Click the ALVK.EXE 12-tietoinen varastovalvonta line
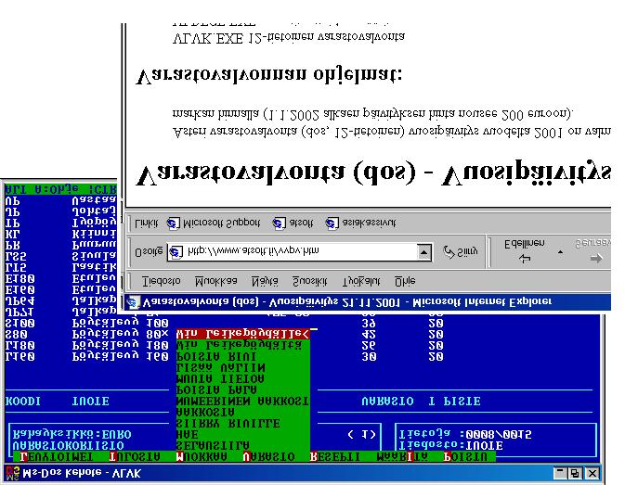This screenshot has height=485, width=625. click(289, 37)
